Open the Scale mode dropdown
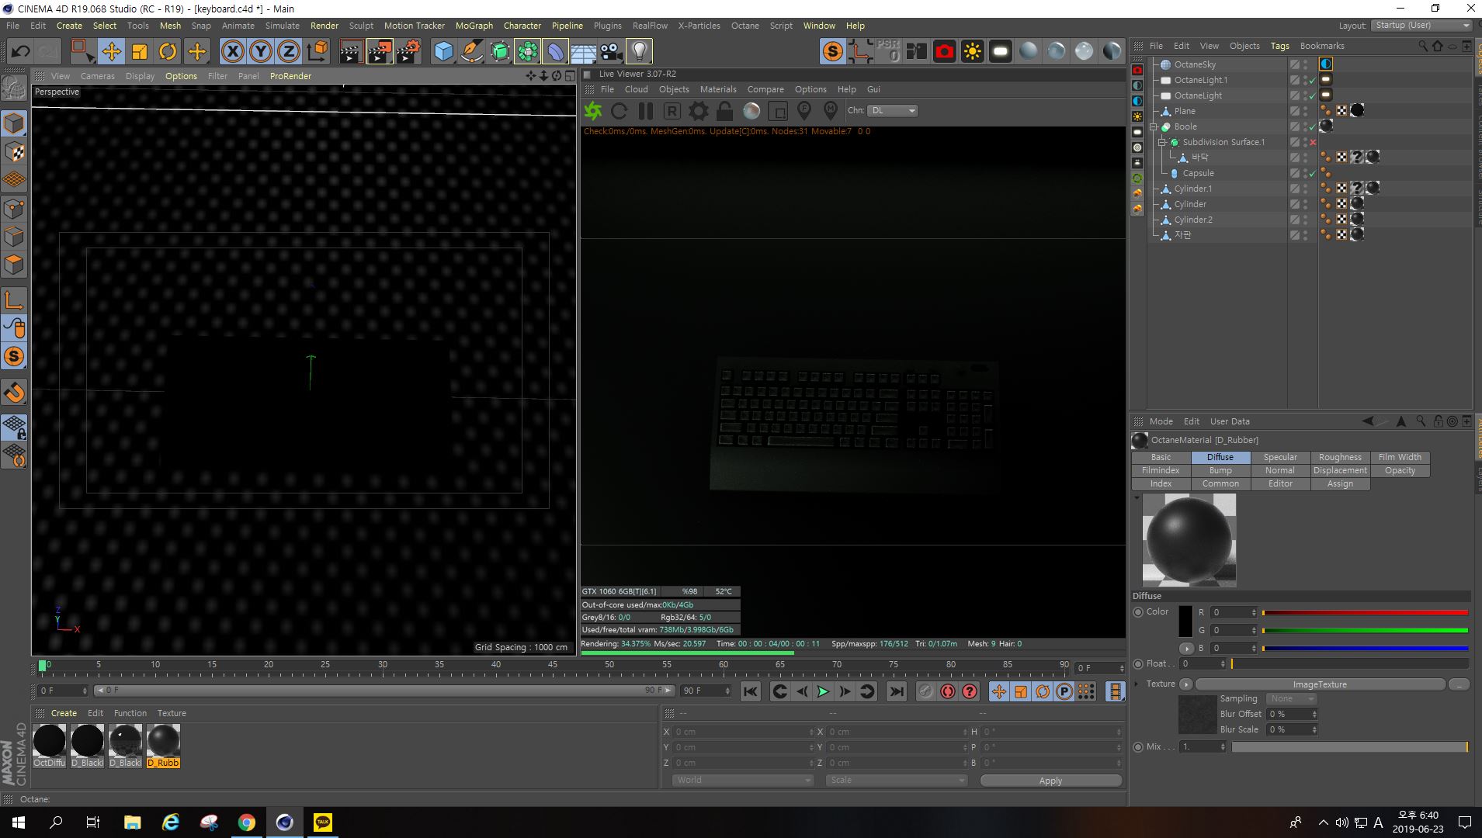Viewport: 1482px width, 838px height. [x=895, y=781]
